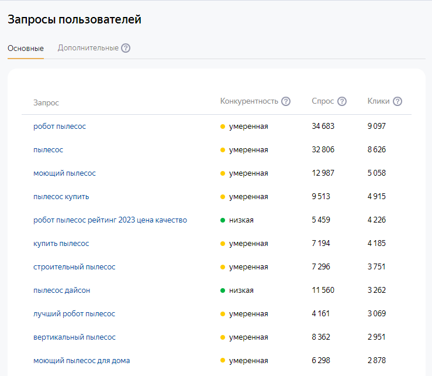This screenshot has width=432, height=376.
Task: Open the Дополнительные tab
Action: tap(88, 48)
